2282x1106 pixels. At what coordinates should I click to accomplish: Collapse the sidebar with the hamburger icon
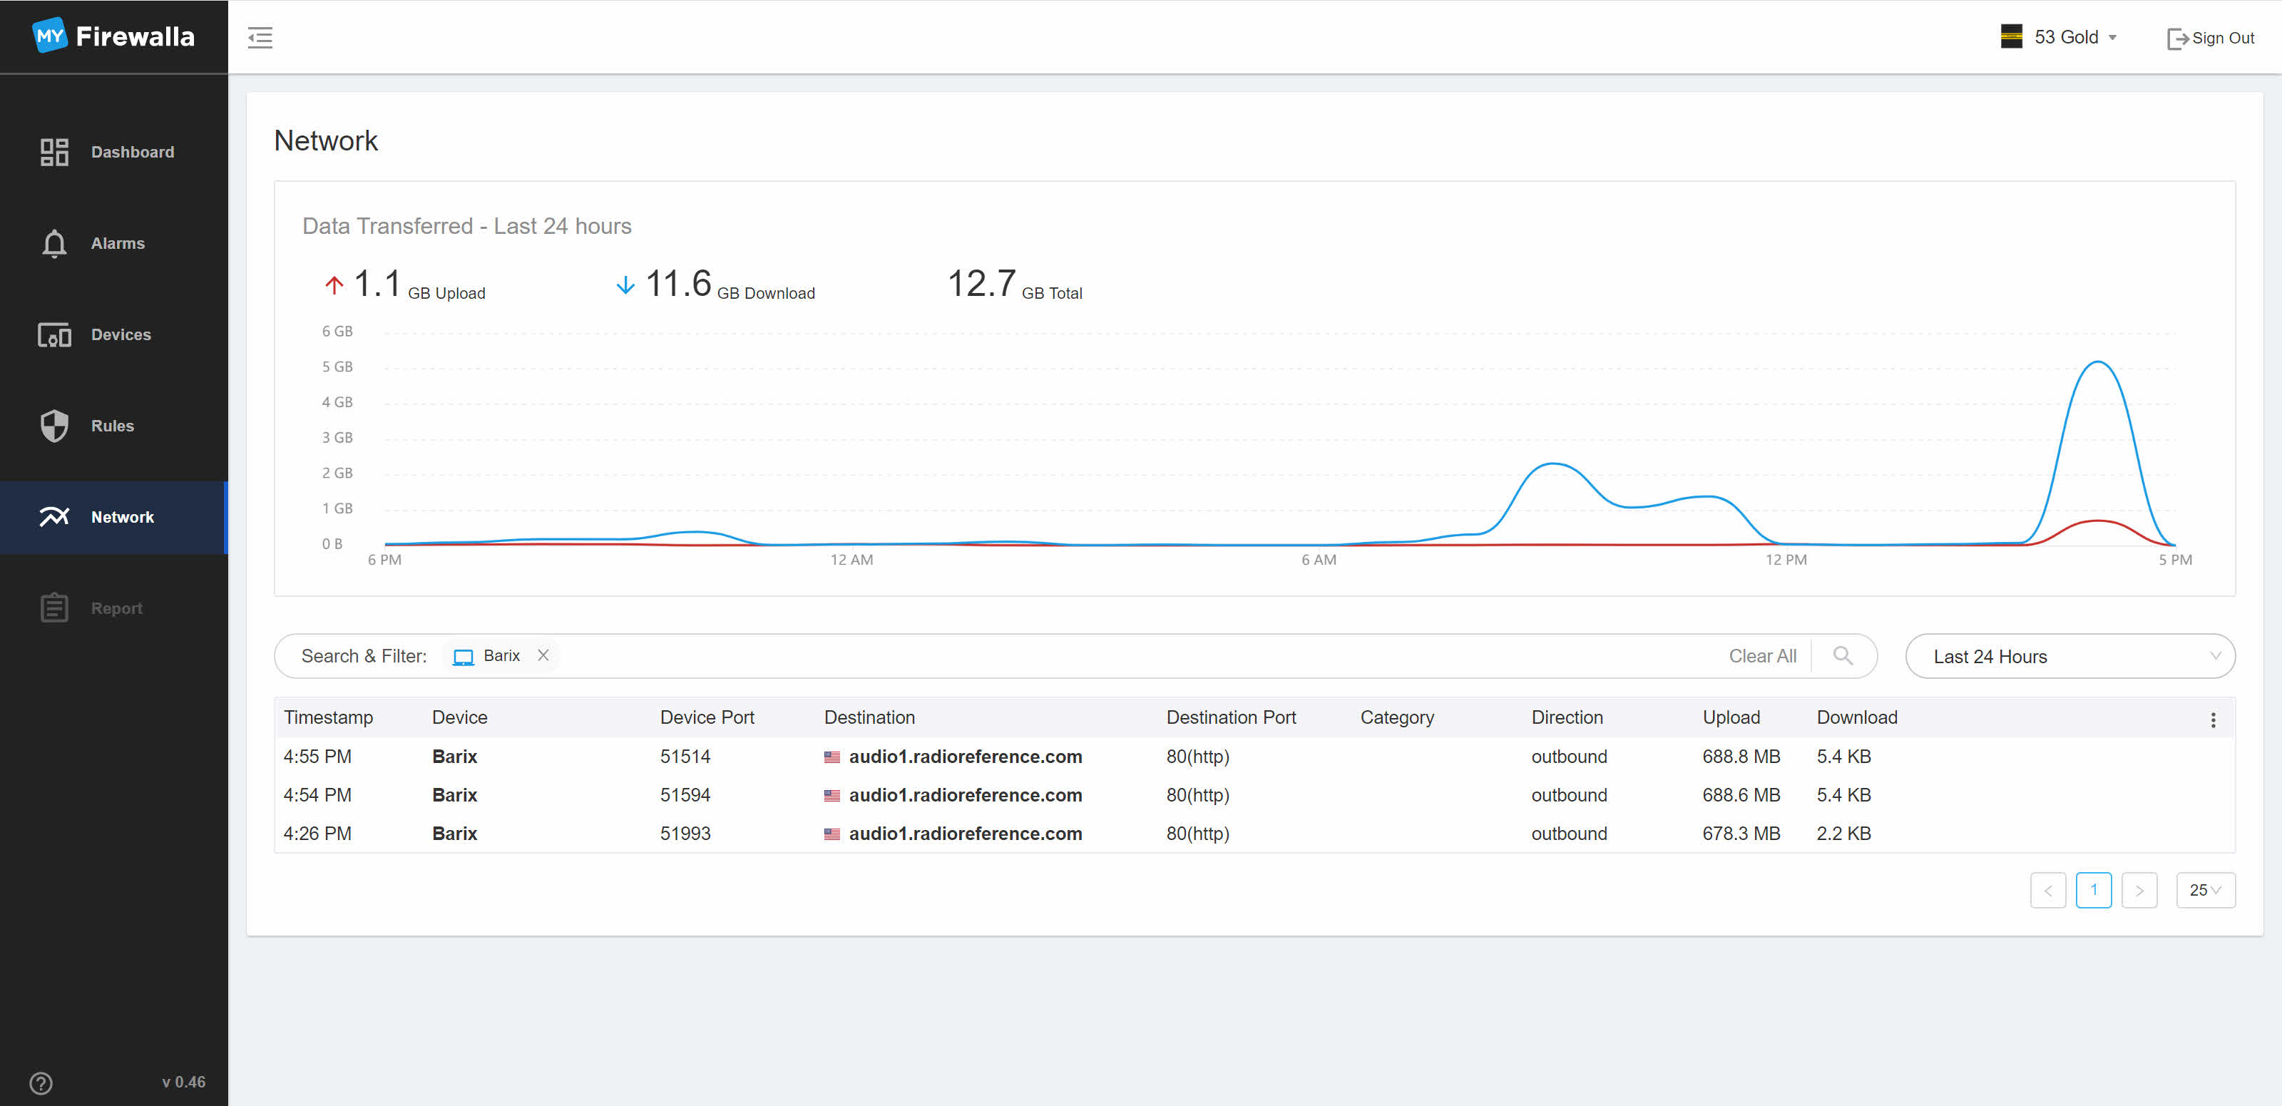coord(260,37)
